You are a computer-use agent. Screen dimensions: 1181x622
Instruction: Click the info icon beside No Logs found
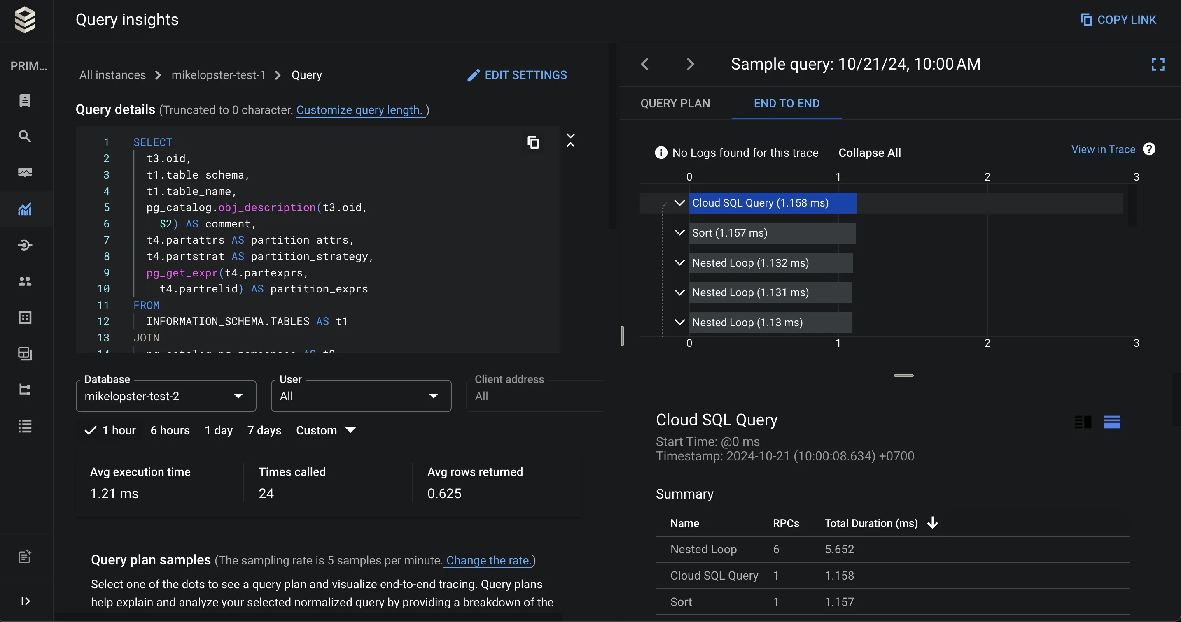click(x=661, y=153)
